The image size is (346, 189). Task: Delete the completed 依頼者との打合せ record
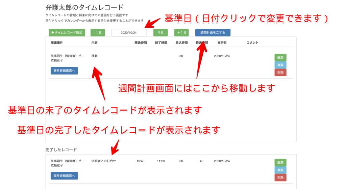click(280, 178)
